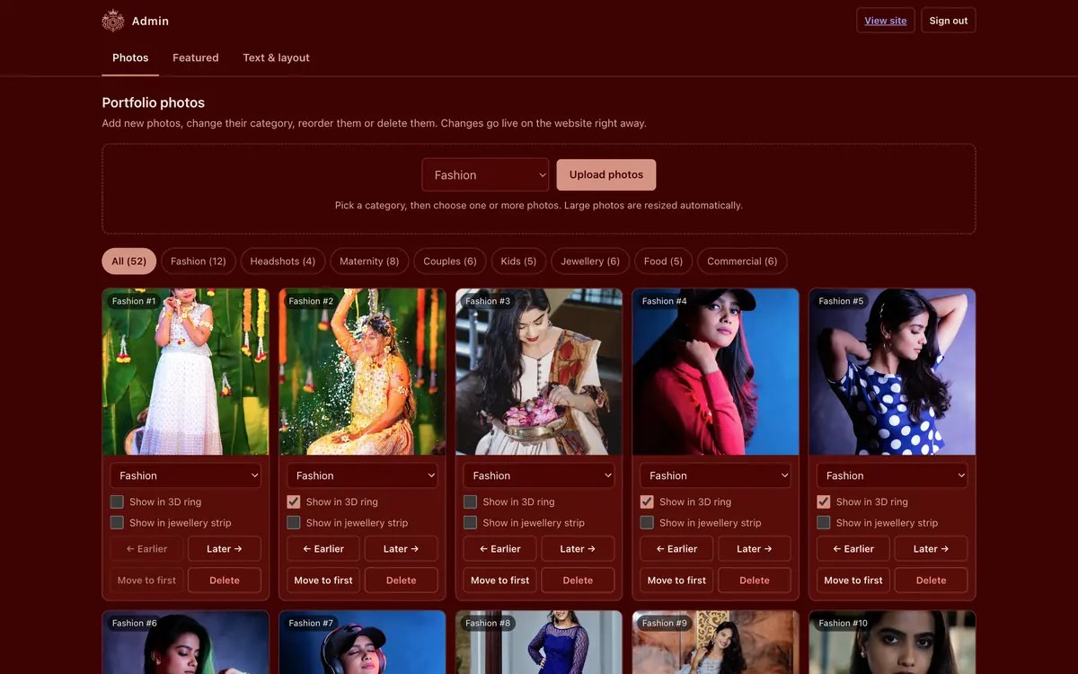This screenshot has width=1078, height=674.
Task: Open Fashion #6 photo thumbnail
Action: (x=186, y=643)
